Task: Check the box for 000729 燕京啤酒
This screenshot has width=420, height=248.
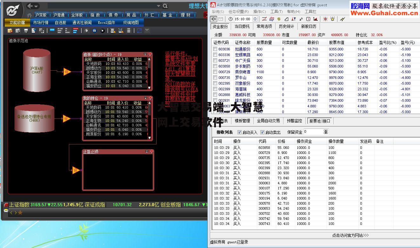Action: pos(215,72)
